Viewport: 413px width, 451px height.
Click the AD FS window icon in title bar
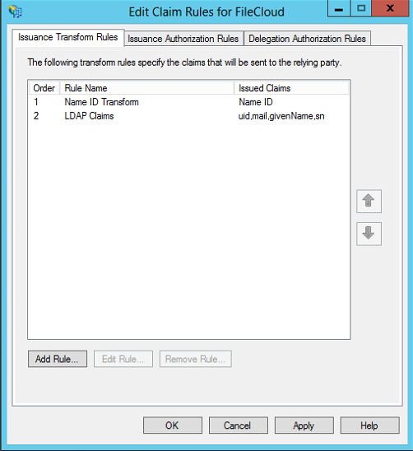point(16,12)
